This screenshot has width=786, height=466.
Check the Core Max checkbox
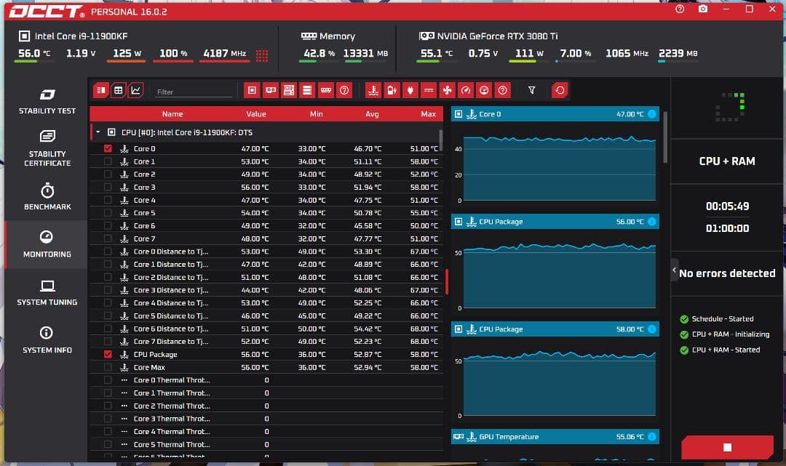click(108, 367)
